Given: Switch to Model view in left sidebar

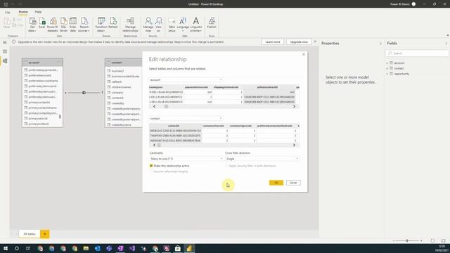Looking at the screenshot, I should click(5, 61).
